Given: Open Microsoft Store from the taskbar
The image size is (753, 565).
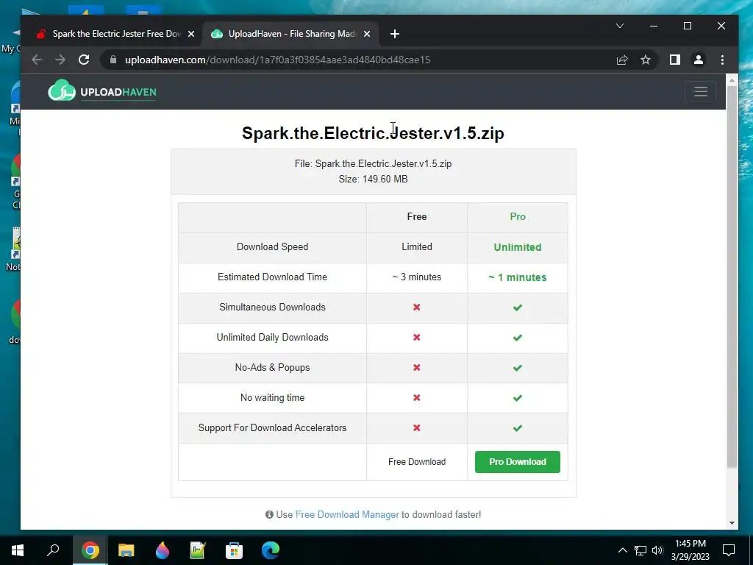Looking at the screenshot, I should (x=235, y=550).
